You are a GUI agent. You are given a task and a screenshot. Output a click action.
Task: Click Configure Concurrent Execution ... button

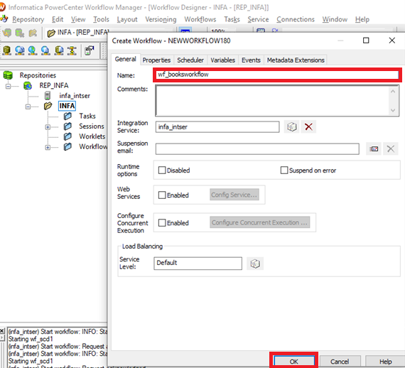(x=259, y=222)
